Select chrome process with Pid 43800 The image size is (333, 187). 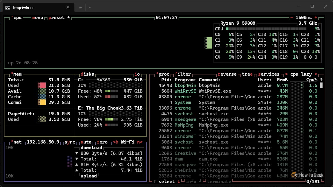coord(238,97)
